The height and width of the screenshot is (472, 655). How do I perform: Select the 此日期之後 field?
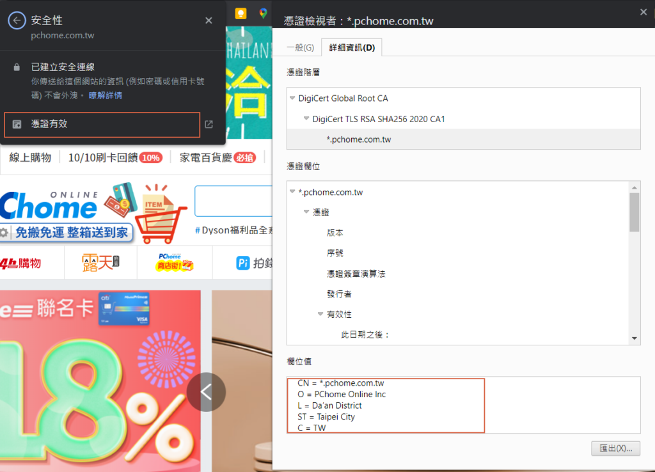coord(365,334)
